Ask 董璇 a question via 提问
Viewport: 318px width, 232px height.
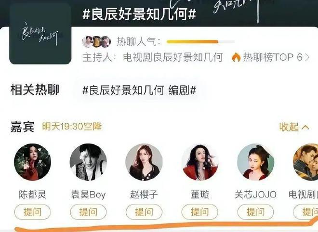click(200, 212)
